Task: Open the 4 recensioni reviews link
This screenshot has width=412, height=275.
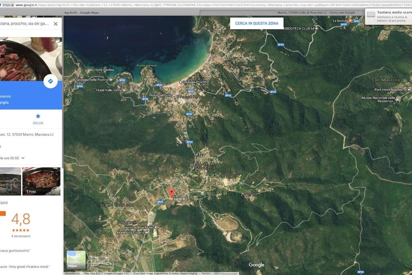Action: (21, 236)
